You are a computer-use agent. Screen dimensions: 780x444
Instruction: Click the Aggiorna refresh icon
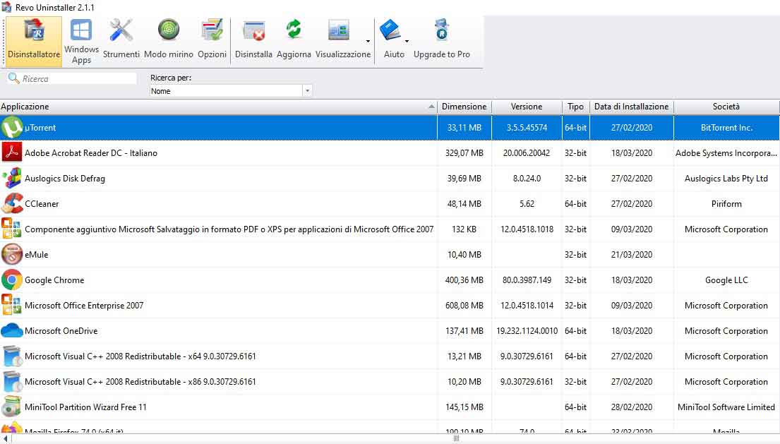tap(294, 30)
